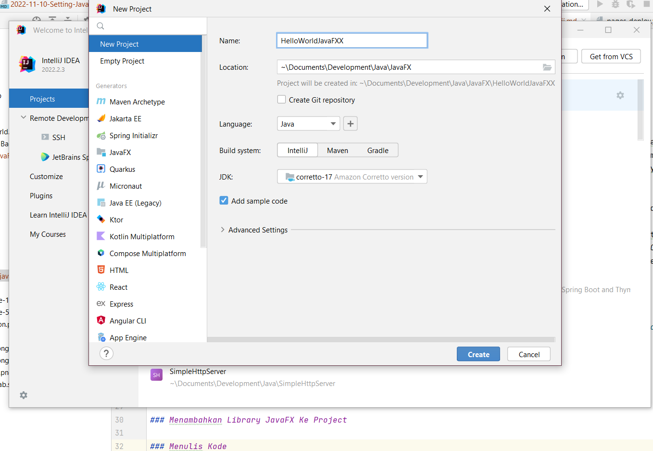Open the JDK corretto-17 dropdown
This screenshot has width=653, height=451.
[x=352, y=177]
